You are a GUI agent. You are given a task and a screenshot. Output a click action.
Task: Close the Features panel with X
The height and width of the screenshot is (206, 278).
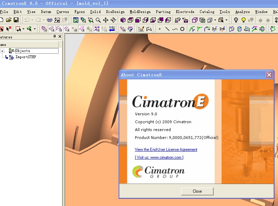click(x=60, y=37)
